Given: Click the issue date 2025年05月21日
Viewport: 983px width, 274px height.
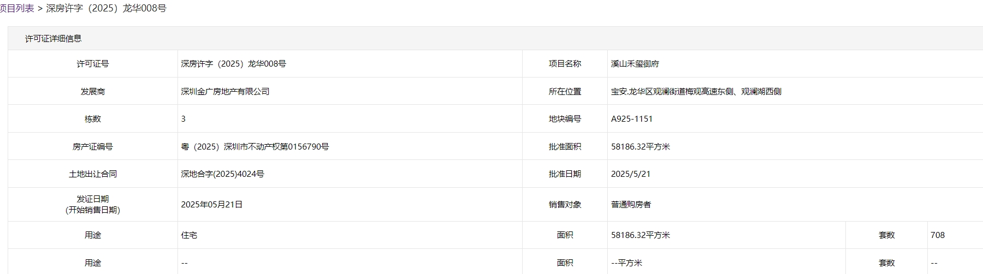Looking at the screenshot, I should pos(212,204).
